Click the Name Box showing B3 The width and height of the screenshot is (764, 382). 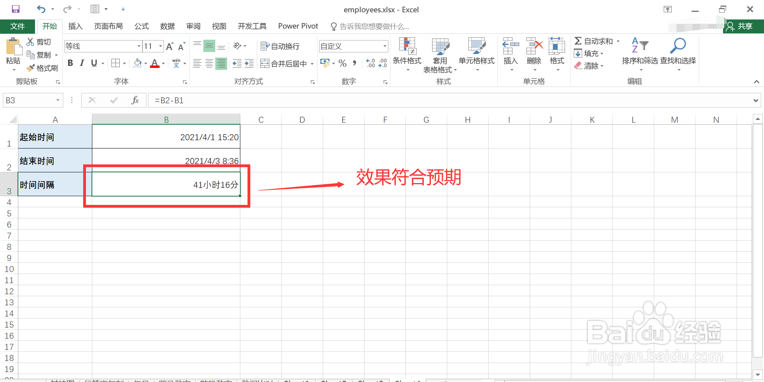click(28, 100)
